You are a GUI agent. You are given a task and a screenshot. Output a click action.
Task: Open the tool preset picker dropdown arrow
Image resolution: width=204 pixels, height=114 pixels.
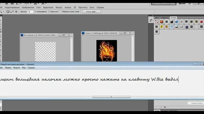(4, 12)
